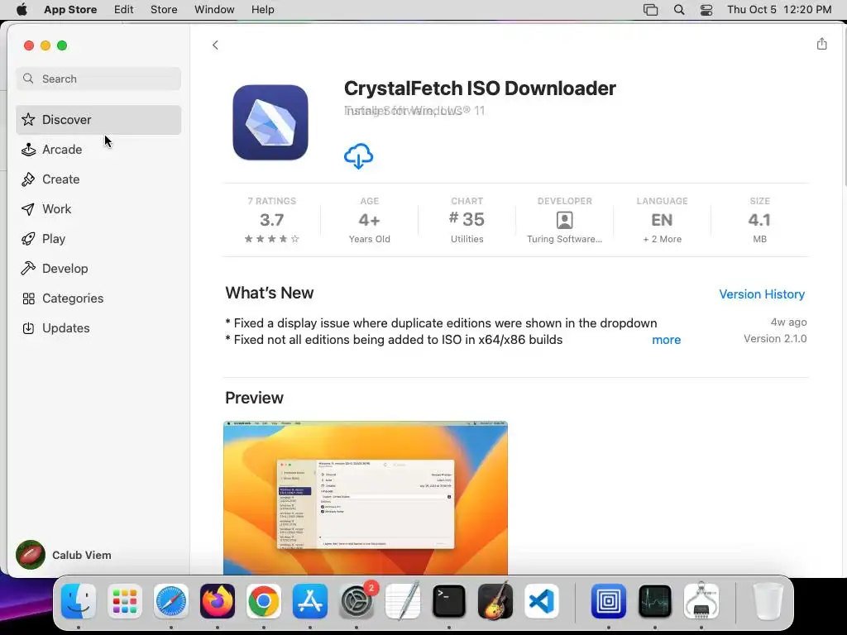Click the EN language info
This screenshot has height=635, width=847.
663,220
